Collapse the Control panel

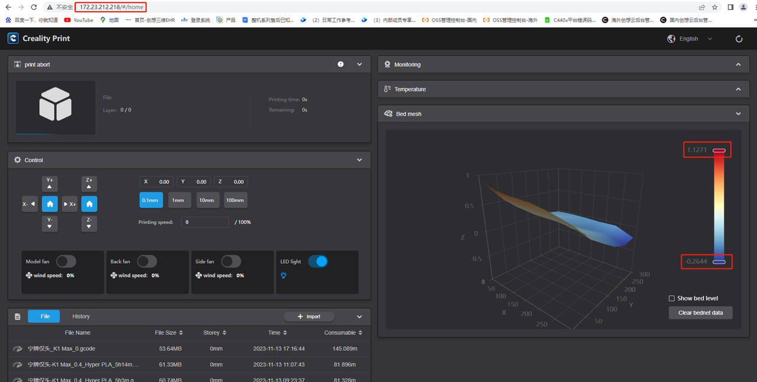[359, 160]
